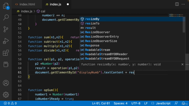Viewport: 189px width, 106px height.
Task: Click the feedback icon in status bar
Action: [176, 103]
